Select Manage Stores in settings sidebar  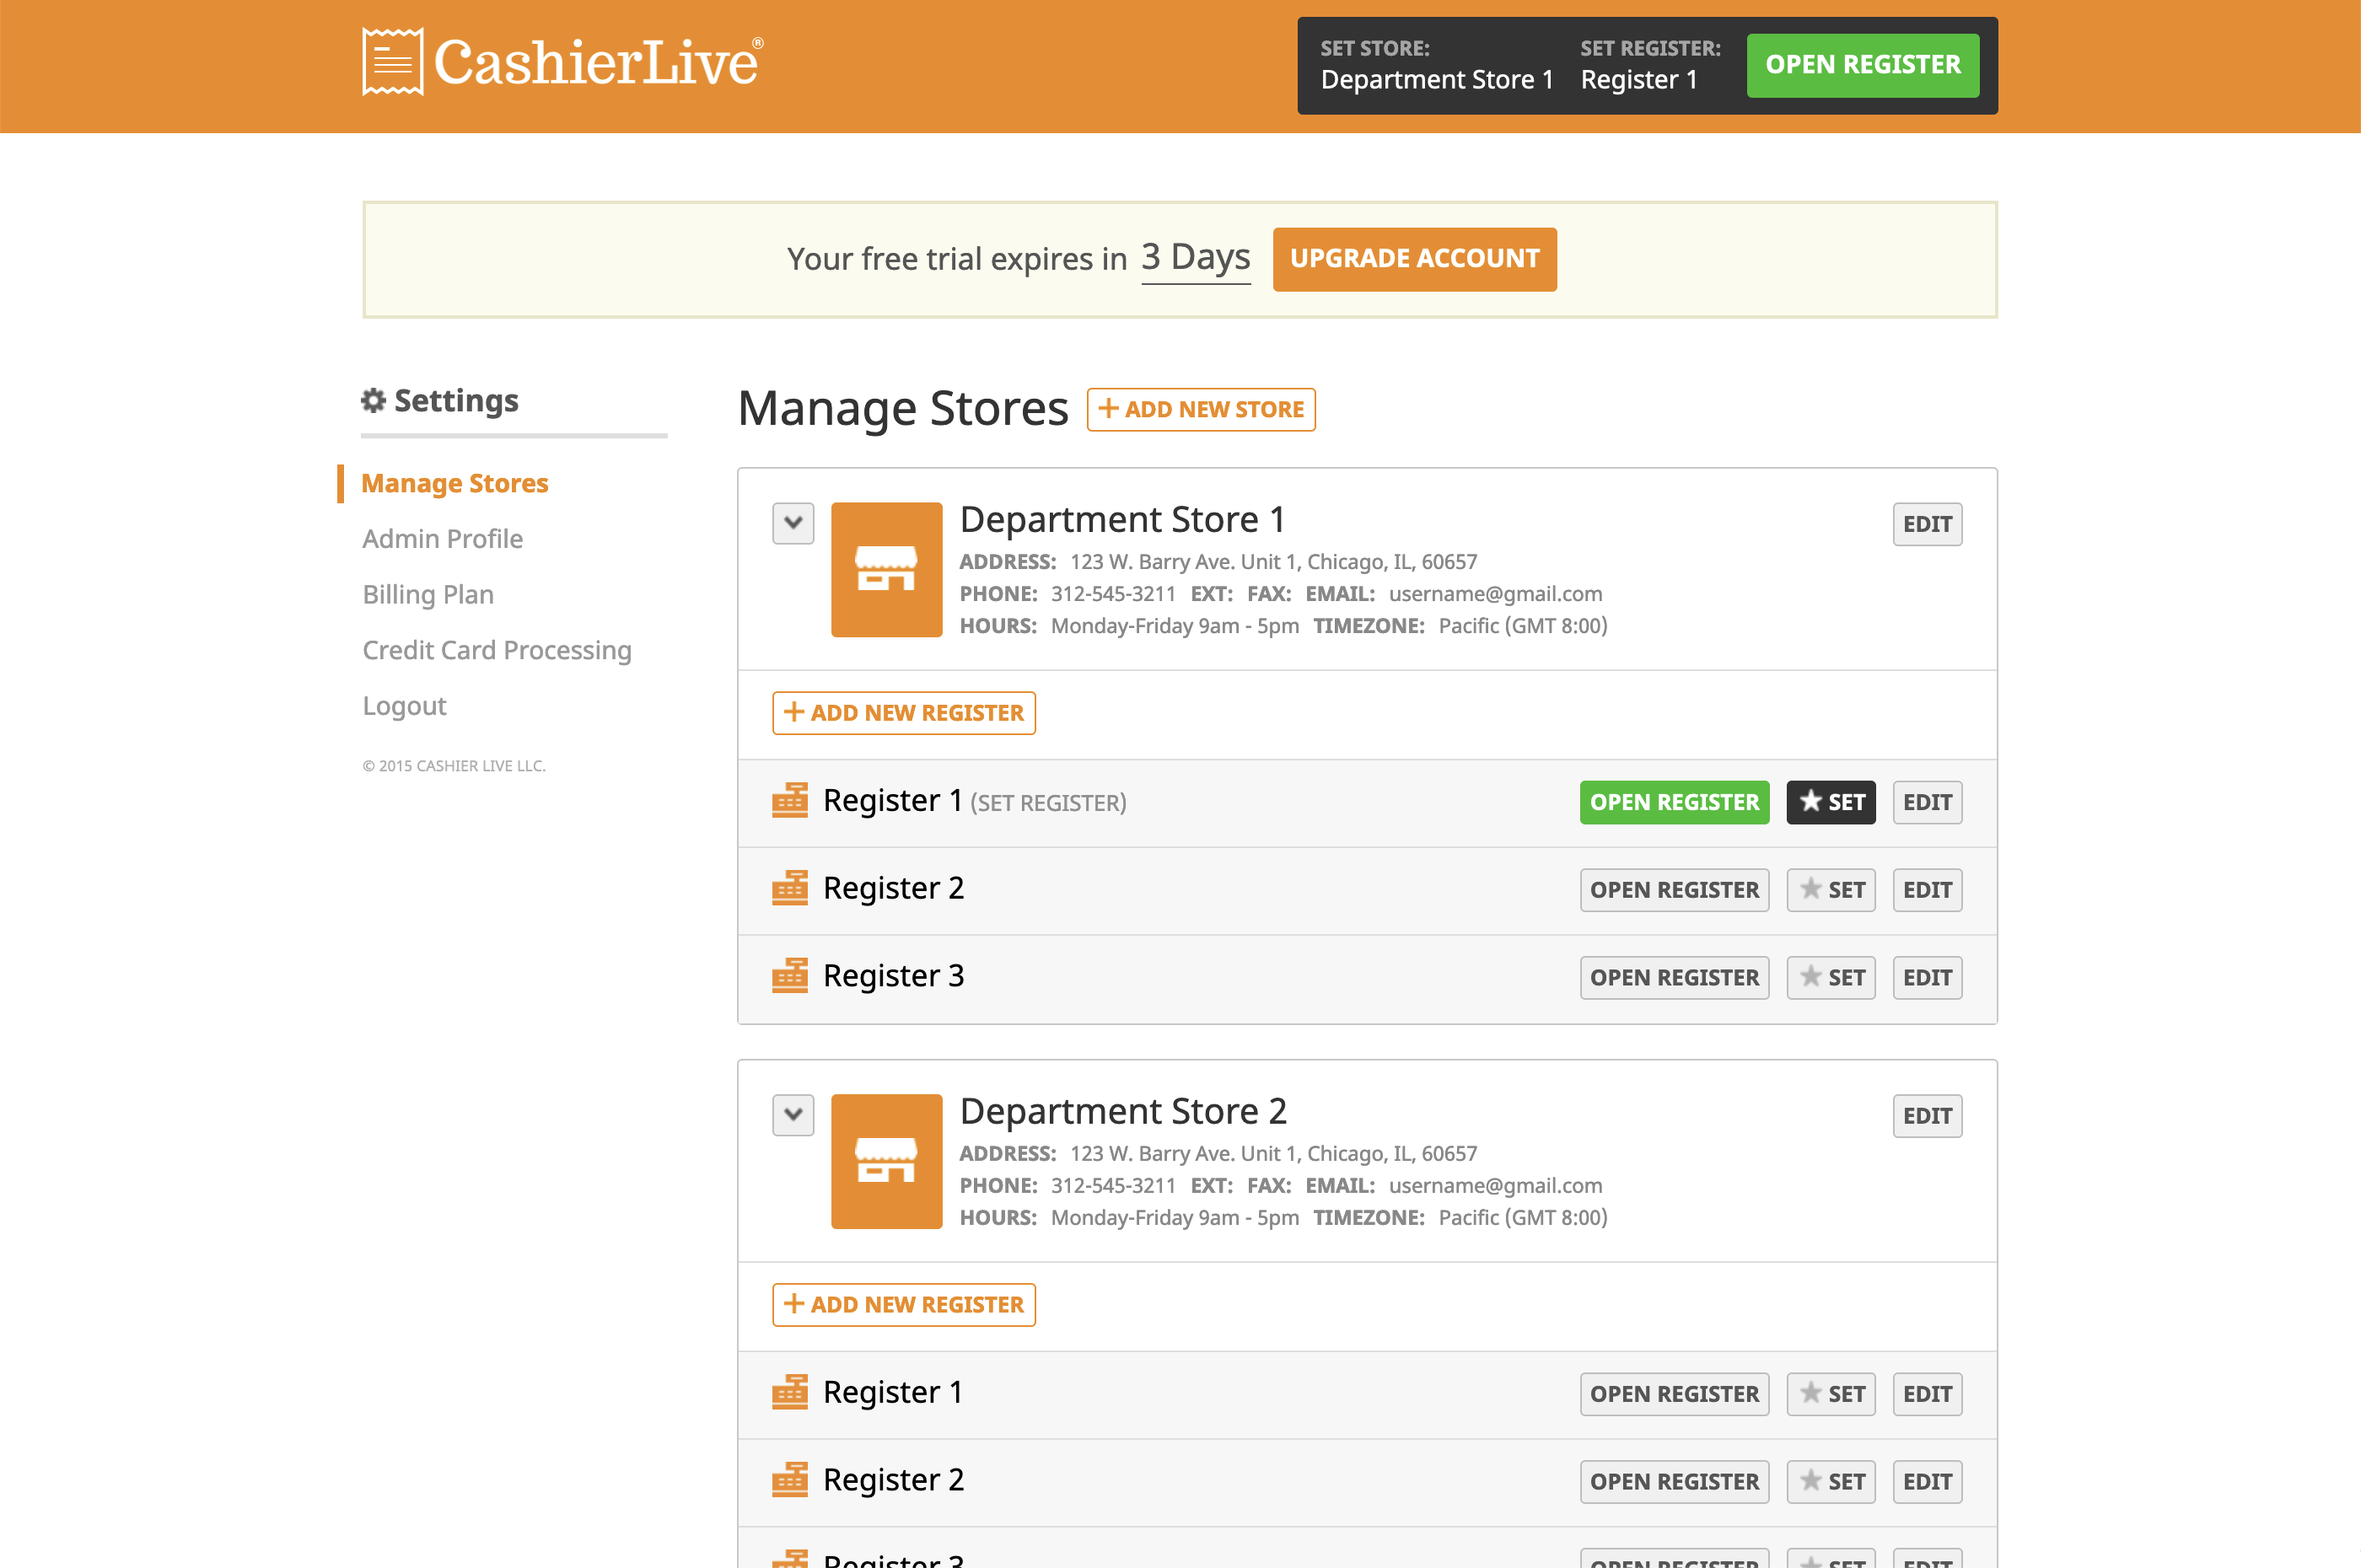[455, 483]
